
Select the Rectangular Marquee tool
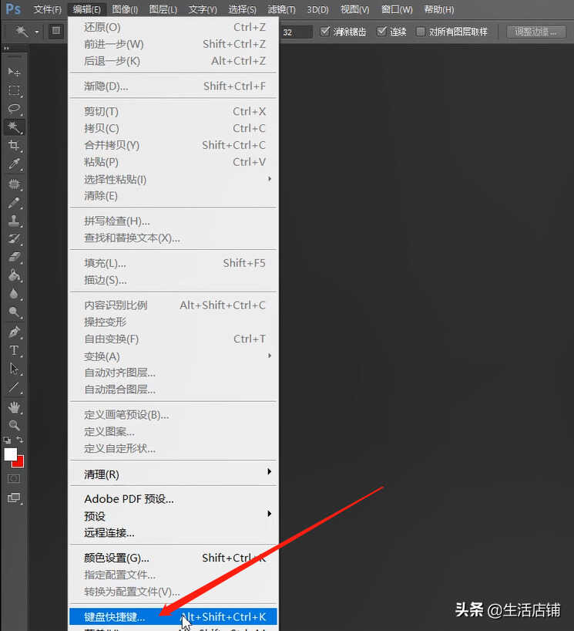[14, 90]
